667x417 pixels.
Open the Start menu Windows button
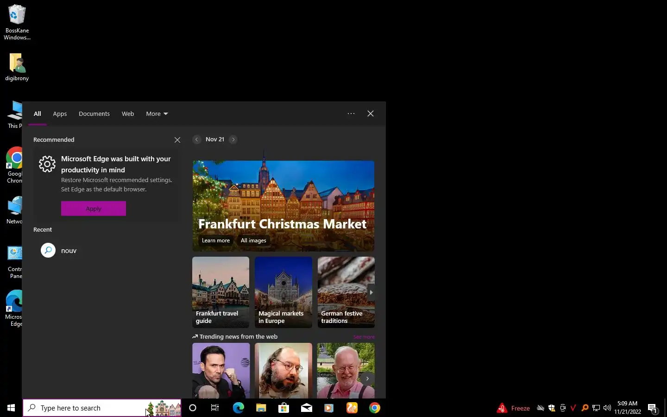(x=11, y=408)
